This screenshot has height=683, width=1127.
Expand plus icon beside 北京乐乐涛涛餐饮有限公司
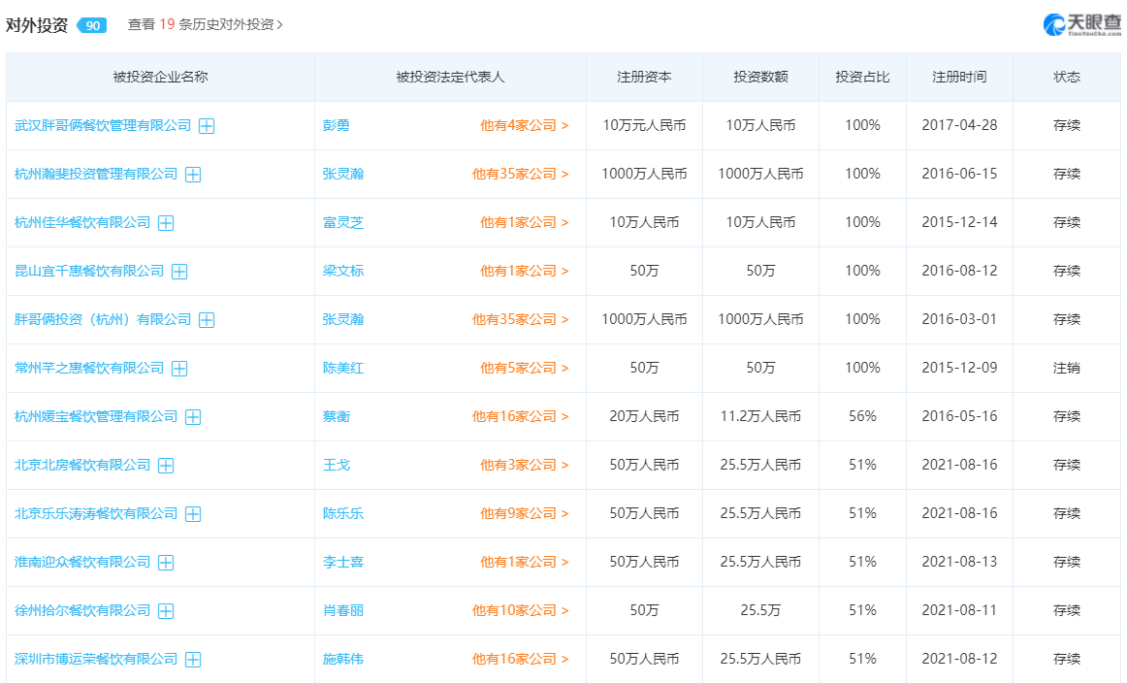pyautogui.click(x=193, y=514)
